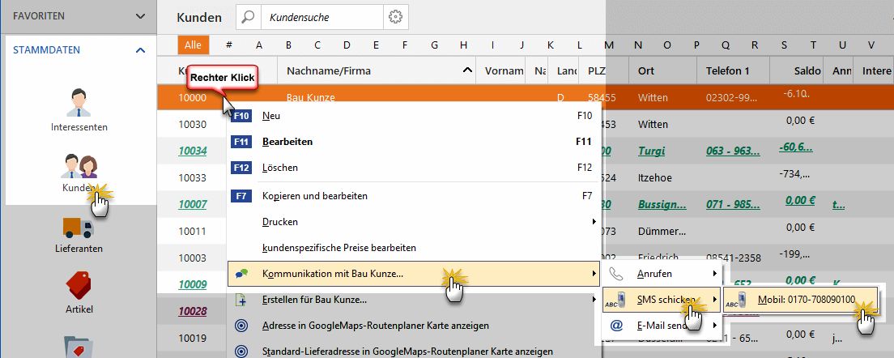This screenshot has height=358, width=894.
Task: Collapse the STAMMDATEN section
Action: coord(140,50)
